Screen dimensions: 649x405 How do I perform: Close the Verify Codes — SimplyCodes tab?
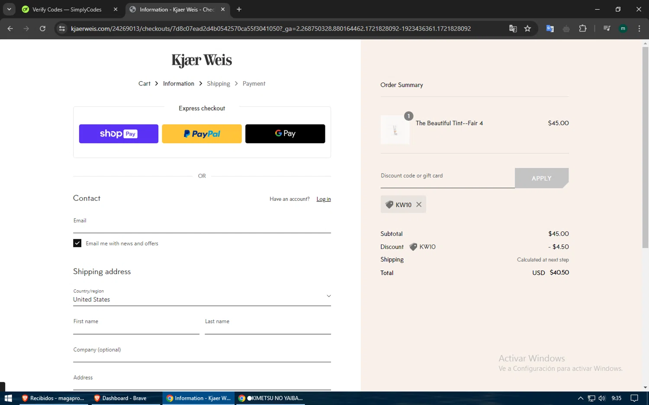[116, 9]
